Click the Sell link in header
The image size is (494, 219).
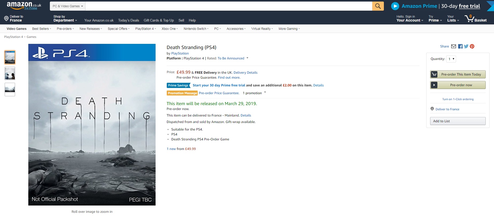[181, 20]
